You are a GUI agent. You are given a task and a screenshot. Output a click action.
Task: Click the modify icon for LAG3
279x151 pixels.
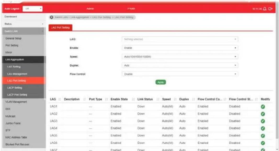(263, 121)
